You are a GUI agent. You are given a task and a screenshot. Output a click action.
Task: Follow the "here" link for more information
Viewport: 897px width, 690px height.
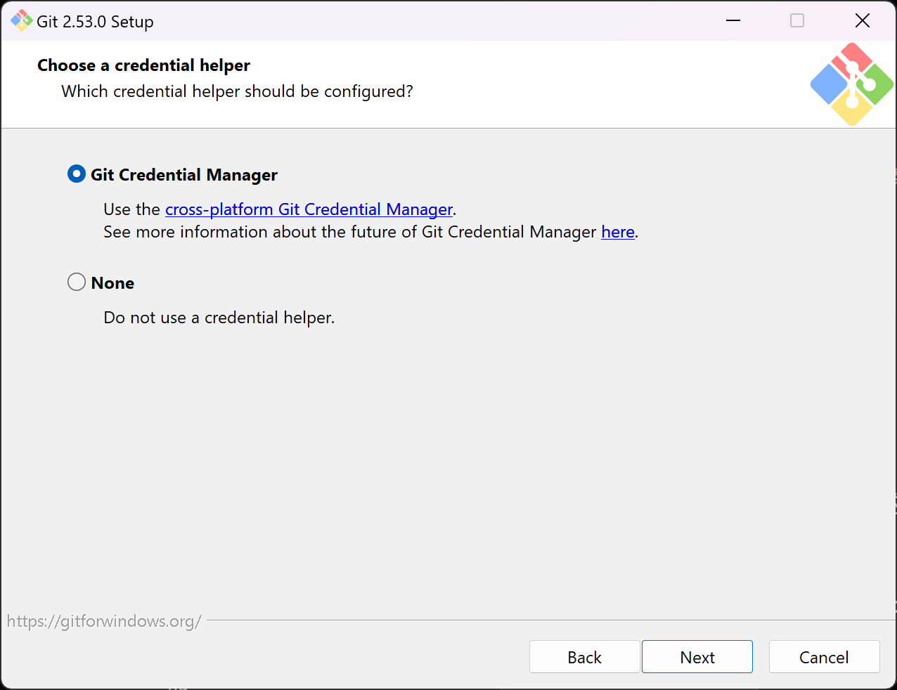tap(618, 232)
